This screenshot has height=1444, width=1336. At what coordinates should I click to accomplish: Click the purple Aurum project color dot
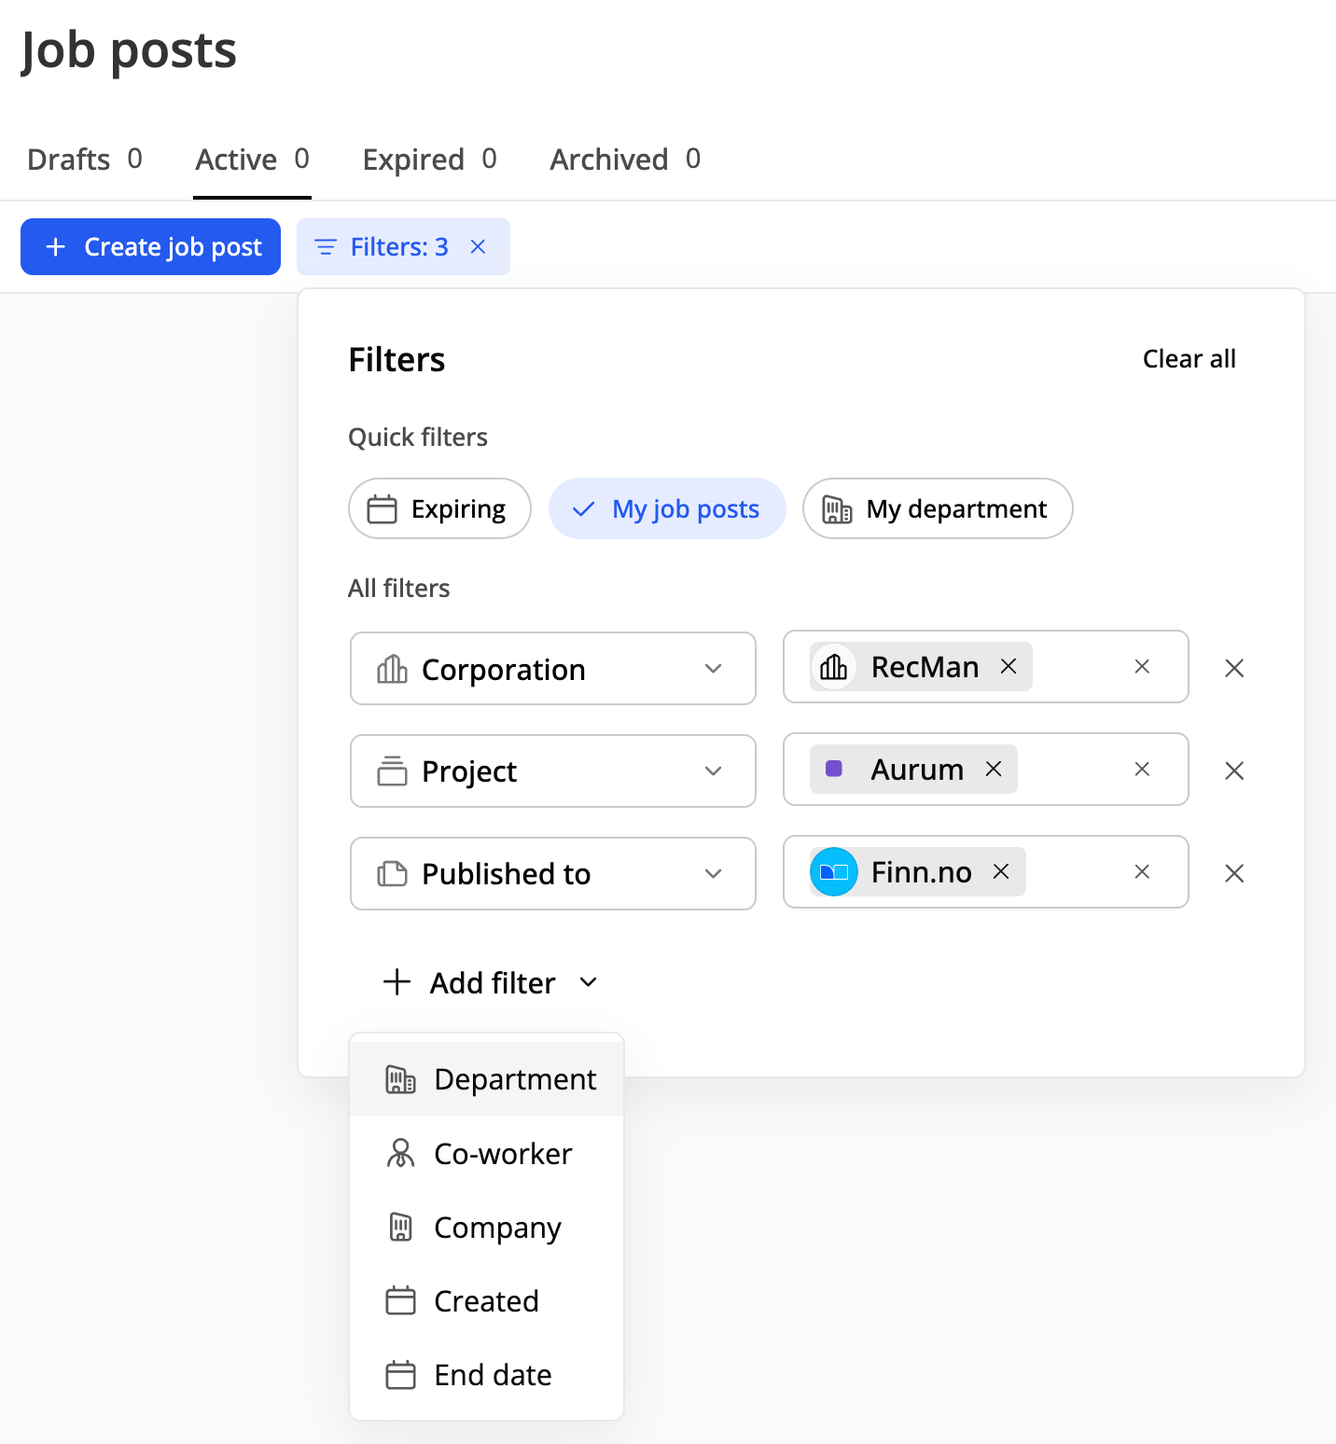pyautogui.click(x=834, y=770)
